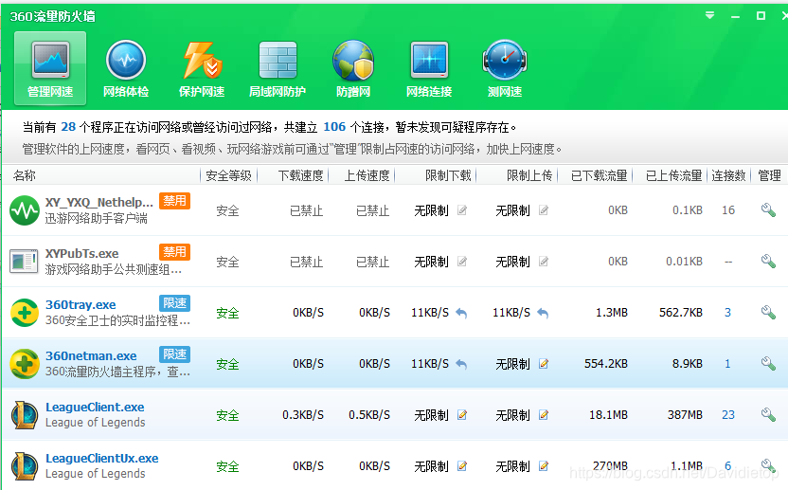Click the 管理 column header

(769, 175)
